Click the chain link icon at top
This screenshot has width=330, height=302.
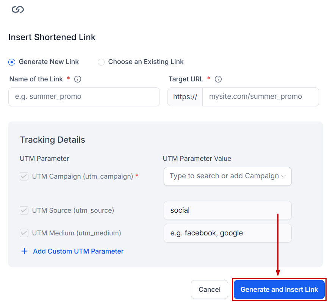point(17,9)
